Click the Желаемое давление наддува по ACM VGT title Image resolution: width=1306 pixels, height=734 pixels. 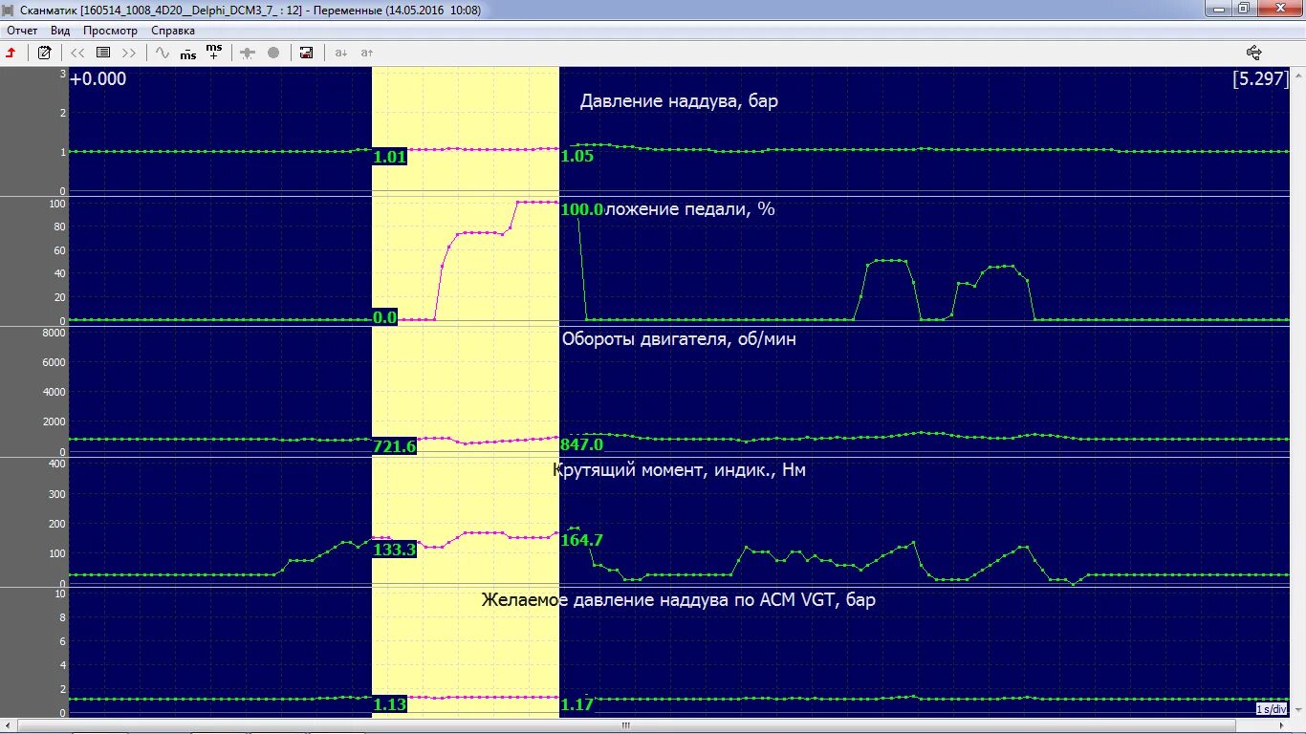click(678, 600)
